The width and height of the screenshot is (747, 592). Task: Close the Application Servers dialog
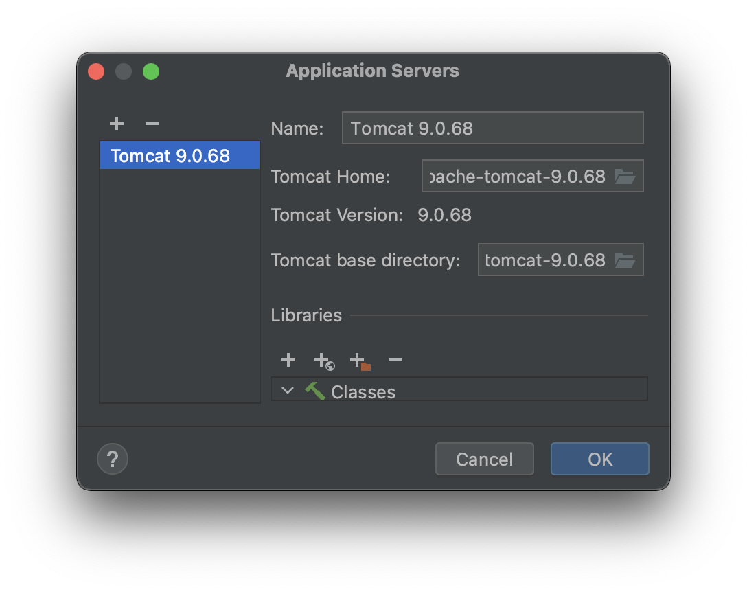click(x=96, y=71)
